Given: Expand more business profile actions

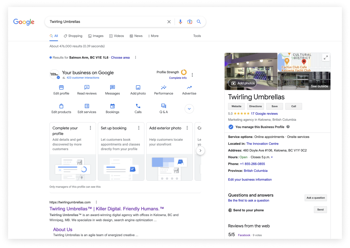Looking at the screenshot, I should point(189,109).
